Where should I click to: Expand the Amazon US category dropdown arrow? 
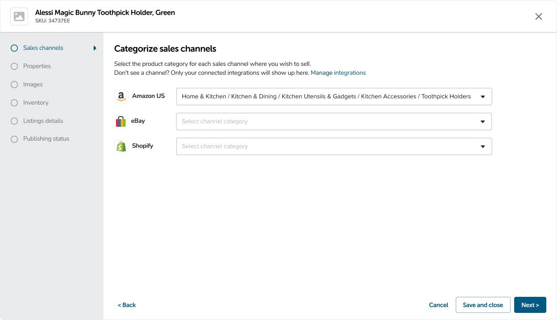[x=483, y=97]
